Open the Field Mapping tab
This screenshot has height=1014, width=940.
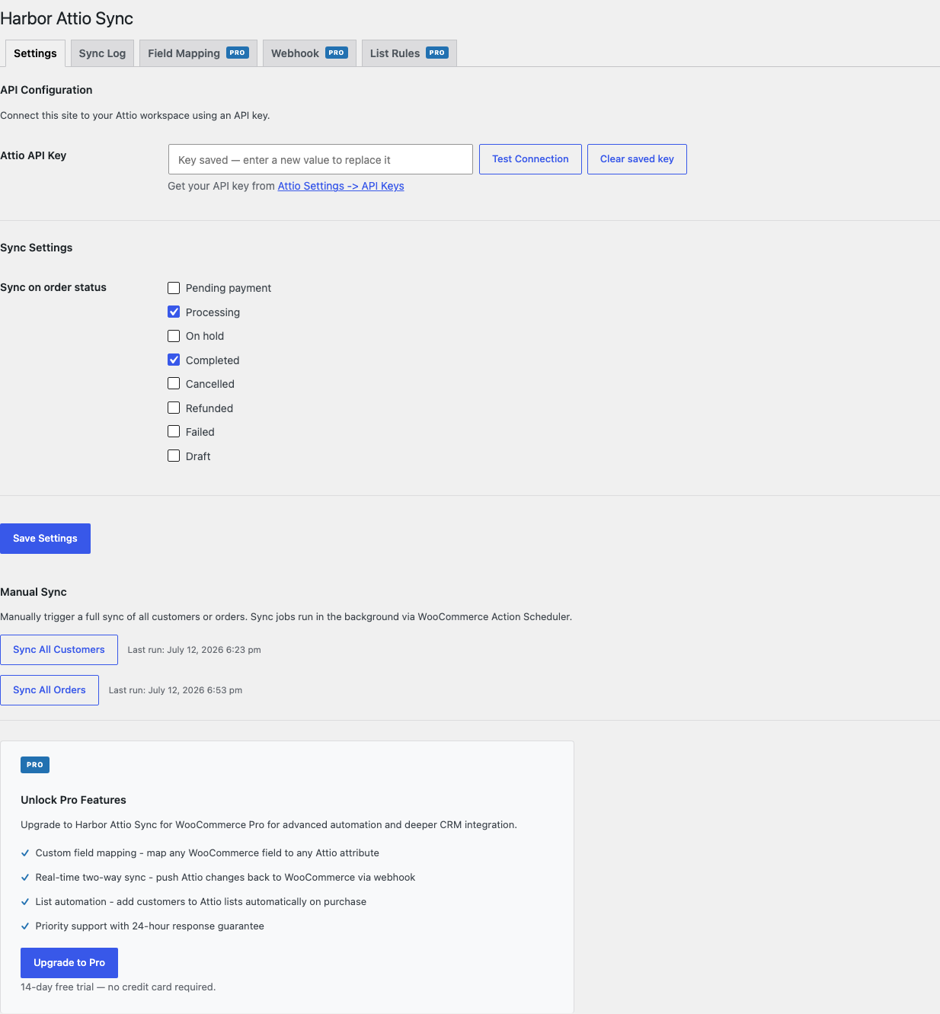[198, 53]
